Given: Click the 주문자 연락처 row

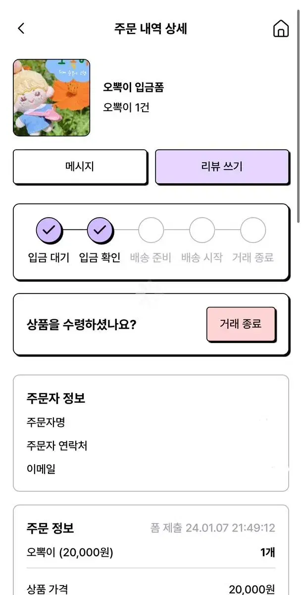Looking at the screenshot, I should pyautogui.click(x=151, y=446).
